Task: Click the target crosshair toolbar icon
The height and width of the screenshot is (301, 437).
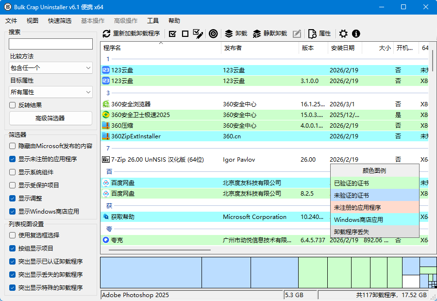Action: (x=213, y=33)
